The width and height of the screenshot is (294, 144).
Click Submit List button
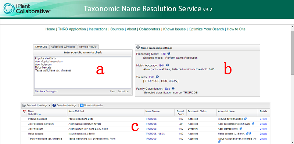pyautogui.click(x=123, y=92)
